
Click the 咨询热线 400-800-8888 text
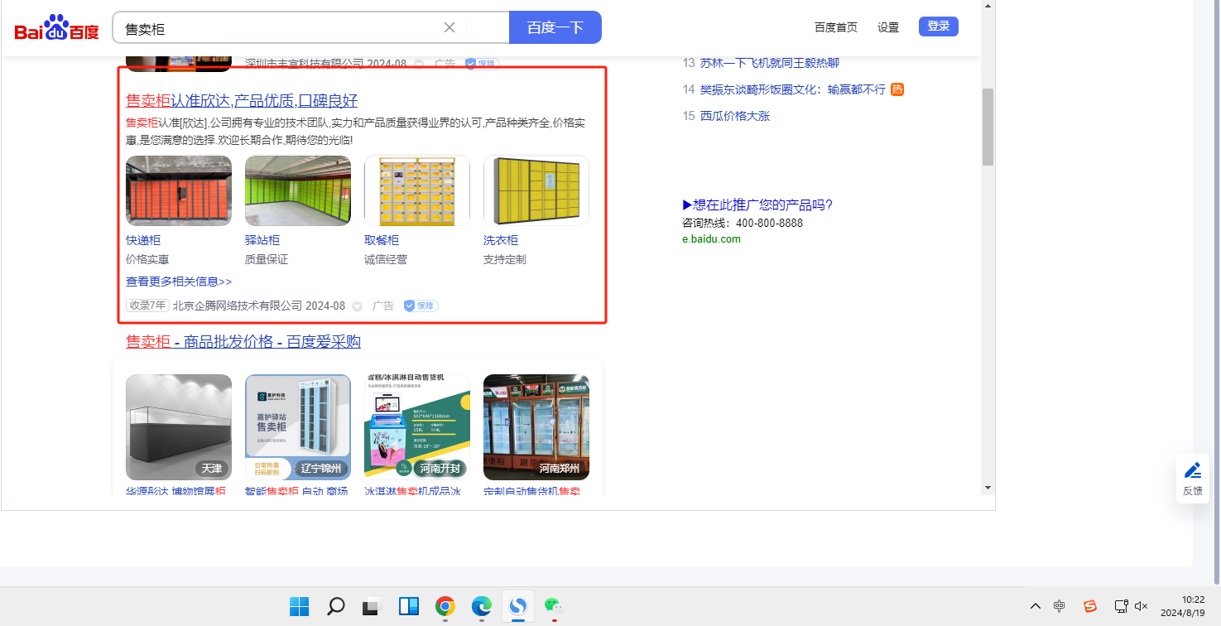(x=743, y=223)
